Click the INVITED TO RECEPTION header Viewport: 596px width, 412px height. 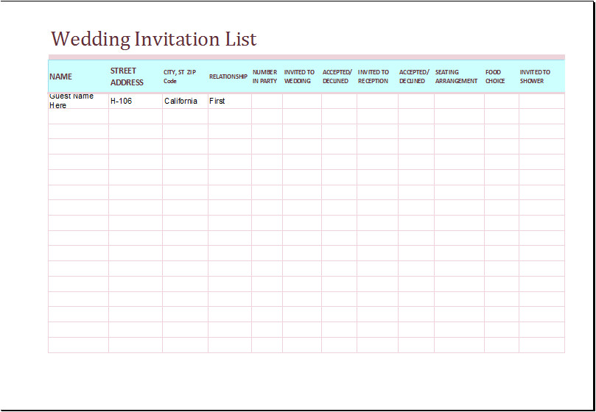[x=374, y=77]
